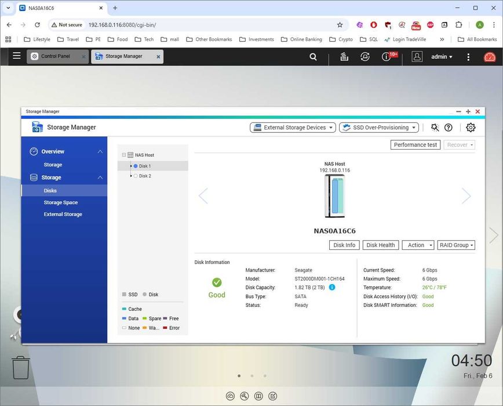This screenshot has height=406, width=503.
Task: Reload the browser page
Action: tap(37, 25)
